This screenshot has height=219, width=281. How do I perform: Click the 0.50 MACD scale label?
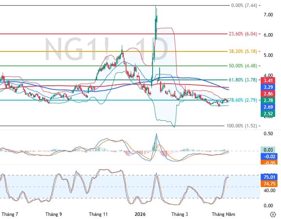click(x=268, y=134)
